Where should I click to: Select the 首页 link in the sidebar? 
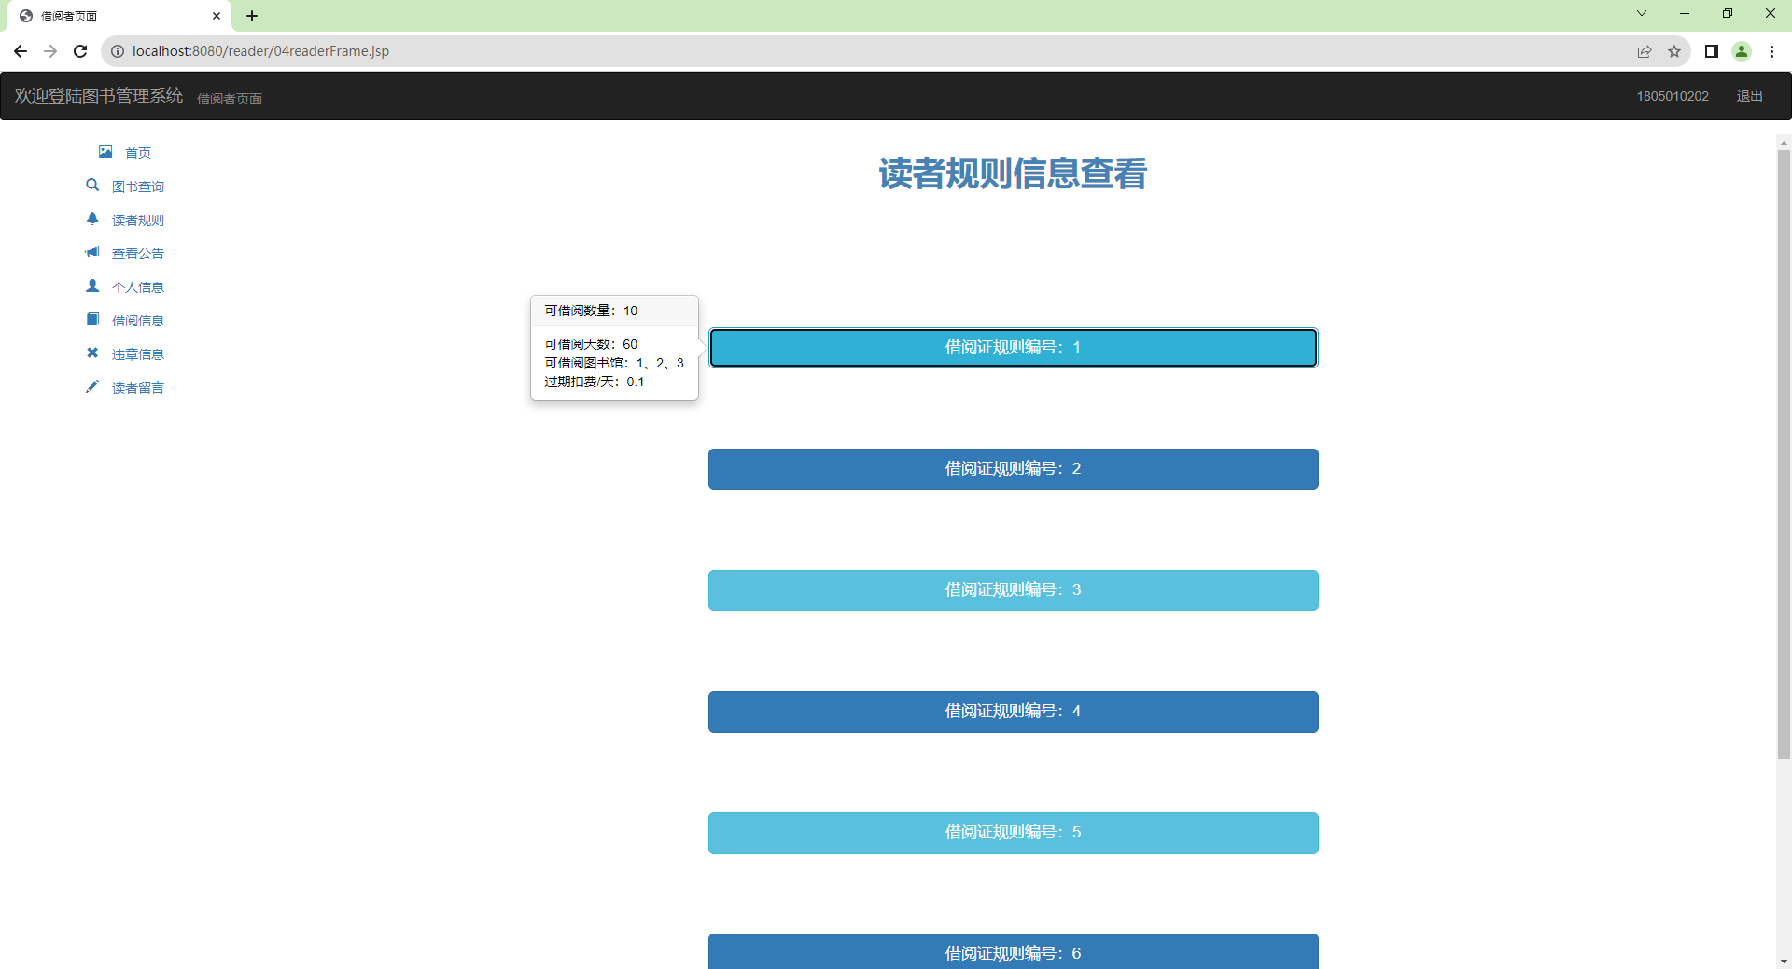(x=137, y=152)
